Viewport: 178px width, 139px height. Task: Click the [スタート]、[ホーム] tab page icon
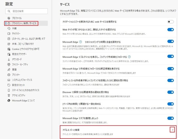coord(9,39)
